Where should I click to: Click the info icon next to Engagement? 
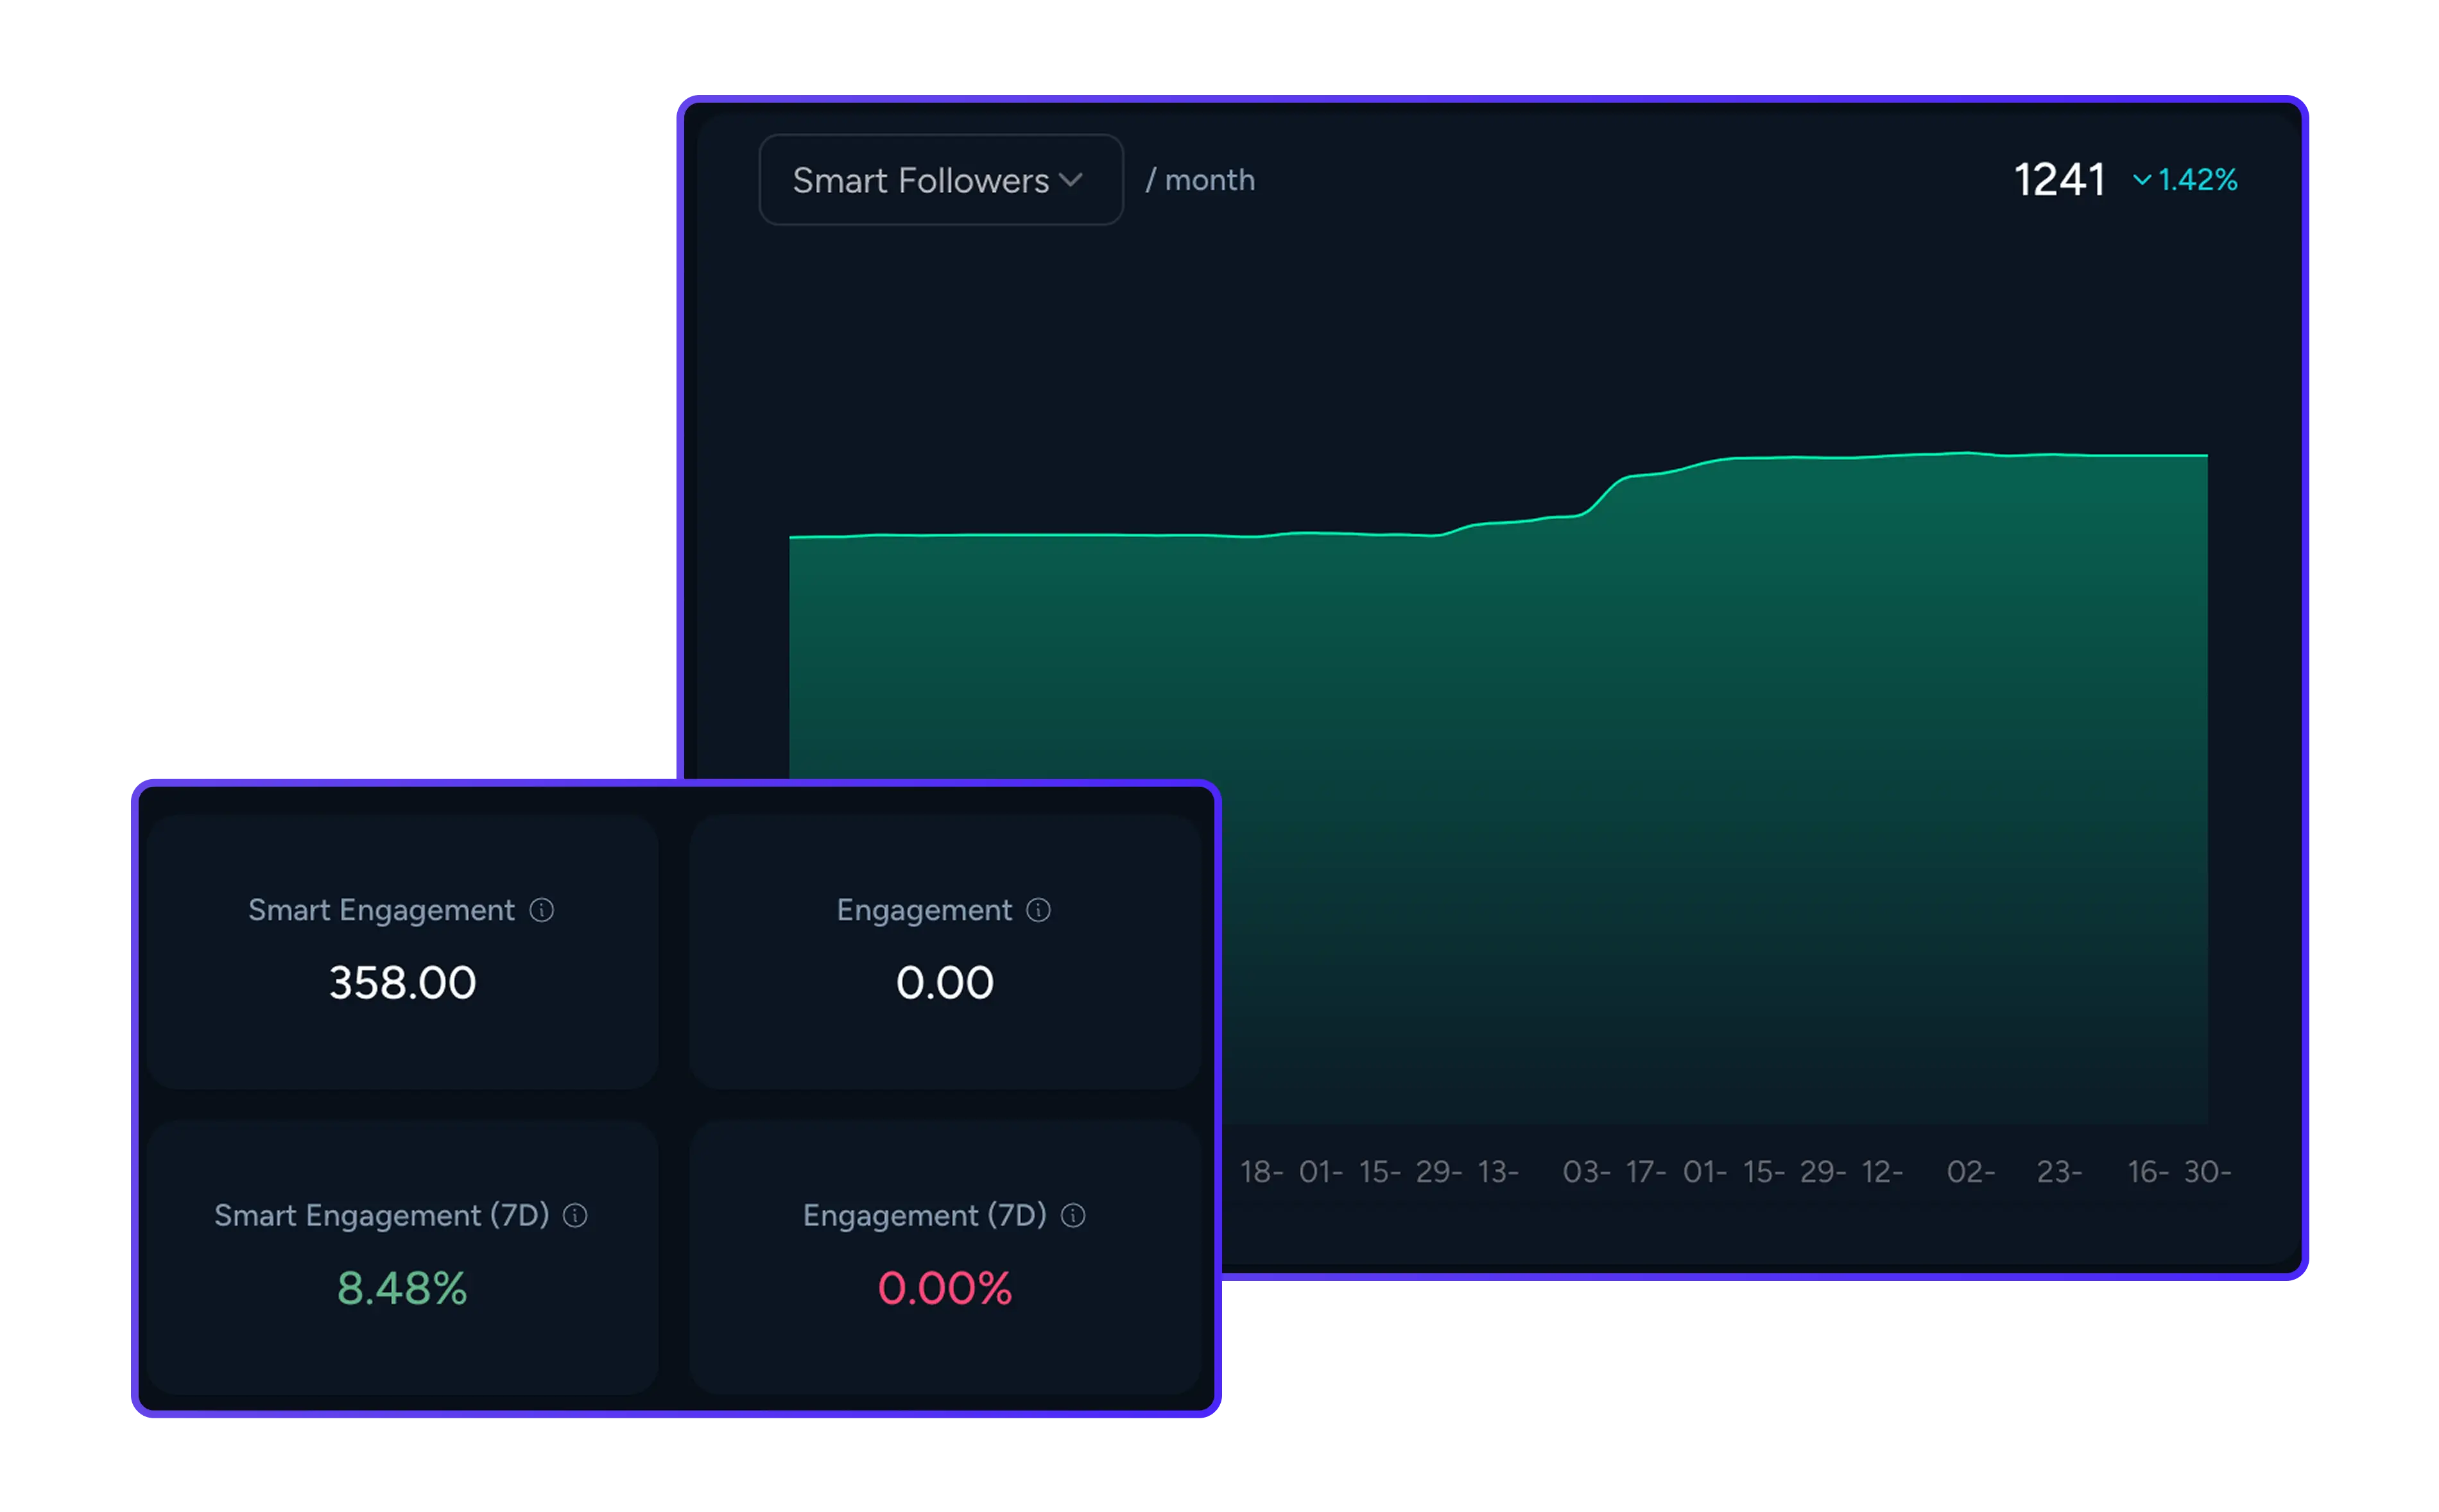tap(1039, 910)
